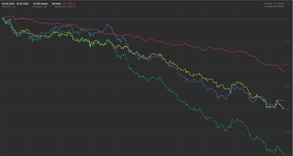The image size is (293, 156).
Task: Click the end of the red line
Action: 284,72
